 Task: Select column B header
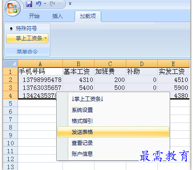click(x=78, y=64)
